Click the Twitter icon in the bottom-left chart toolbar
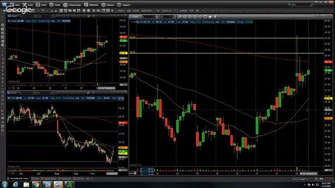335x188 pixels. (88, 93)
